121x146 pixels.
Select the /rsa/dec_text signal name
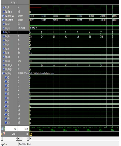coord(9,20)
